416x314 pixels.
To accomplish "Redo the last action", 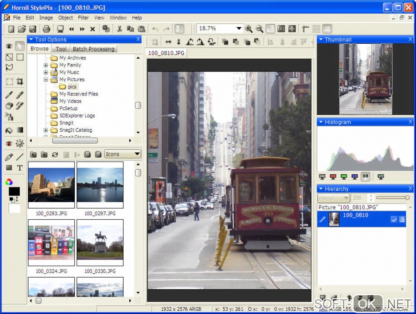I will pyautogui.click(x=166, y=29).
